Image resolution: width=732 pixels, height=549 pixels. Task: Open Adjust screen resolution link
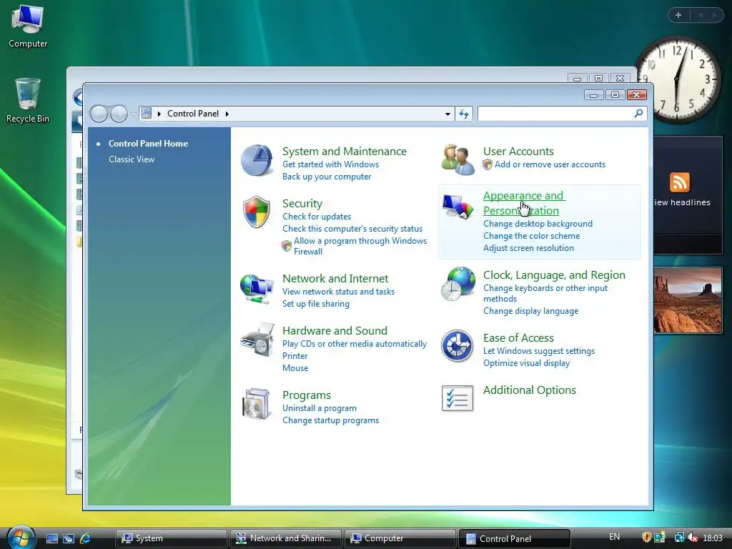(x=528, y=248)
